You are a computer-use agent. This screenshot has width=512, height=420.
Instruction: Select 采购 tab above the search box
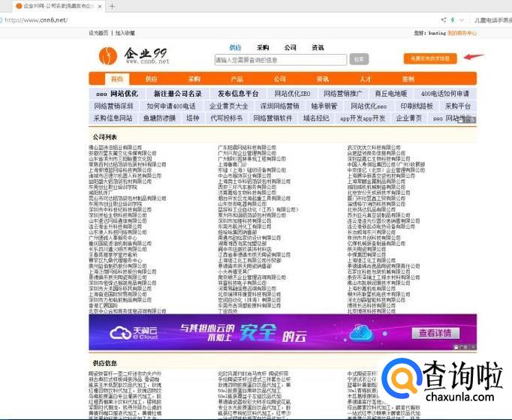pyautogui.click(x=263, y=47)
